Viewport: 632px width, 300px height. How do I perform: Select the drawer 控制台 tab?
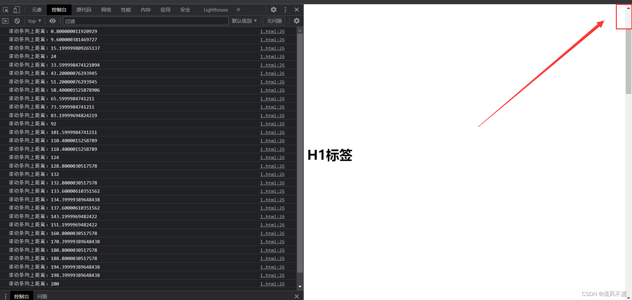[x=21, y=296]
